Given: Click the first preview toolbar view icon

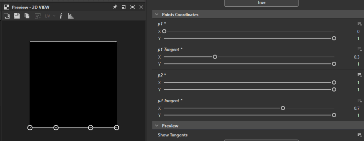Looking at the screenshot, I should point(7,16).
